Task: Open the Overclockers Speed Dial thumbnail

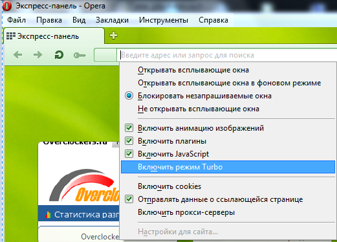Action: coord(79,192)
